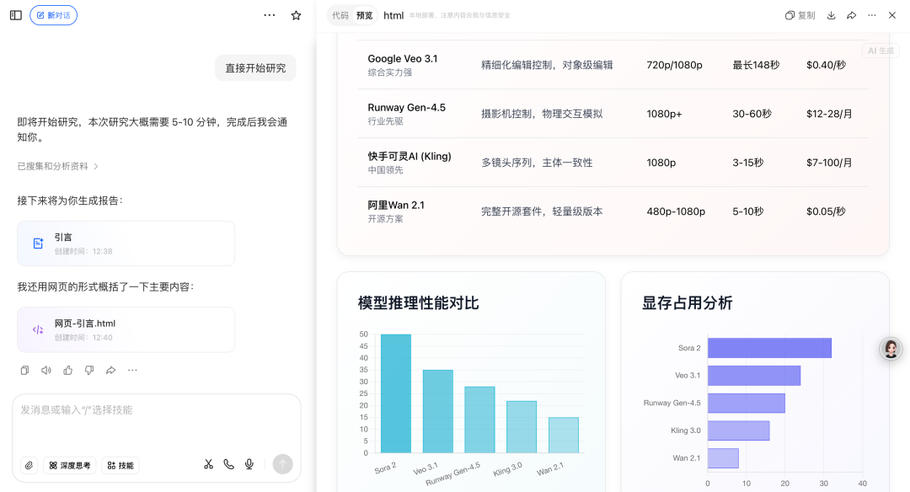
Task: Switch to the 代码 code tab
Action: click(x=340, y=15)
